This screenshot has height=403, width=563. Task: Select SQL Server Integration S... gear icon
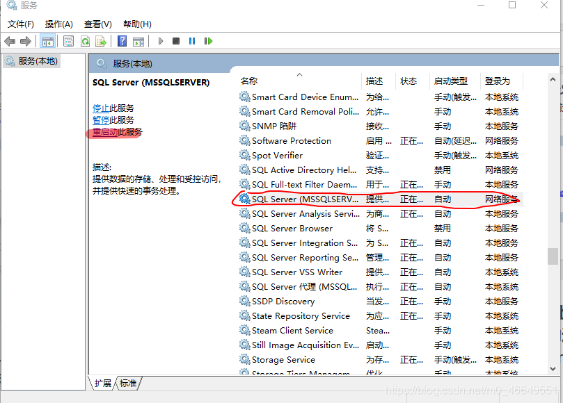244,242
